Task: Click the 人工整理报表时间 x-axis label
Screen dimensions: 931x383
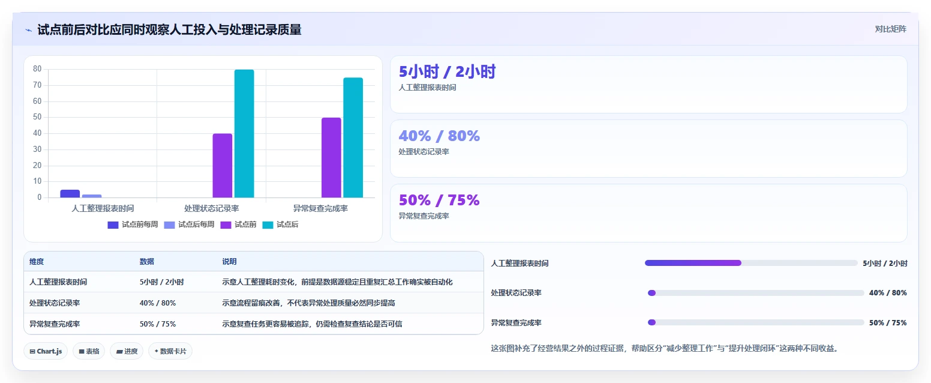Action: [x=103, y=208]
